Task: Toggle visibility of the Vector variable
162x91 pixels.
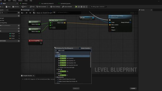Action: (x=19, y=38)
